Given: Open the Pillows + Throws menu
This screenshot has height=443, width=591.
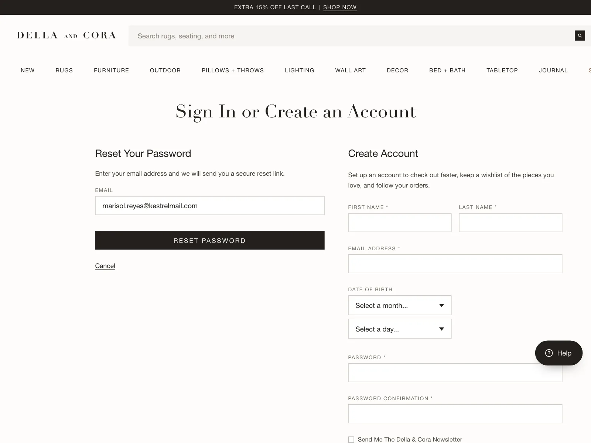Looking at the screenshot, I should 233,70.
